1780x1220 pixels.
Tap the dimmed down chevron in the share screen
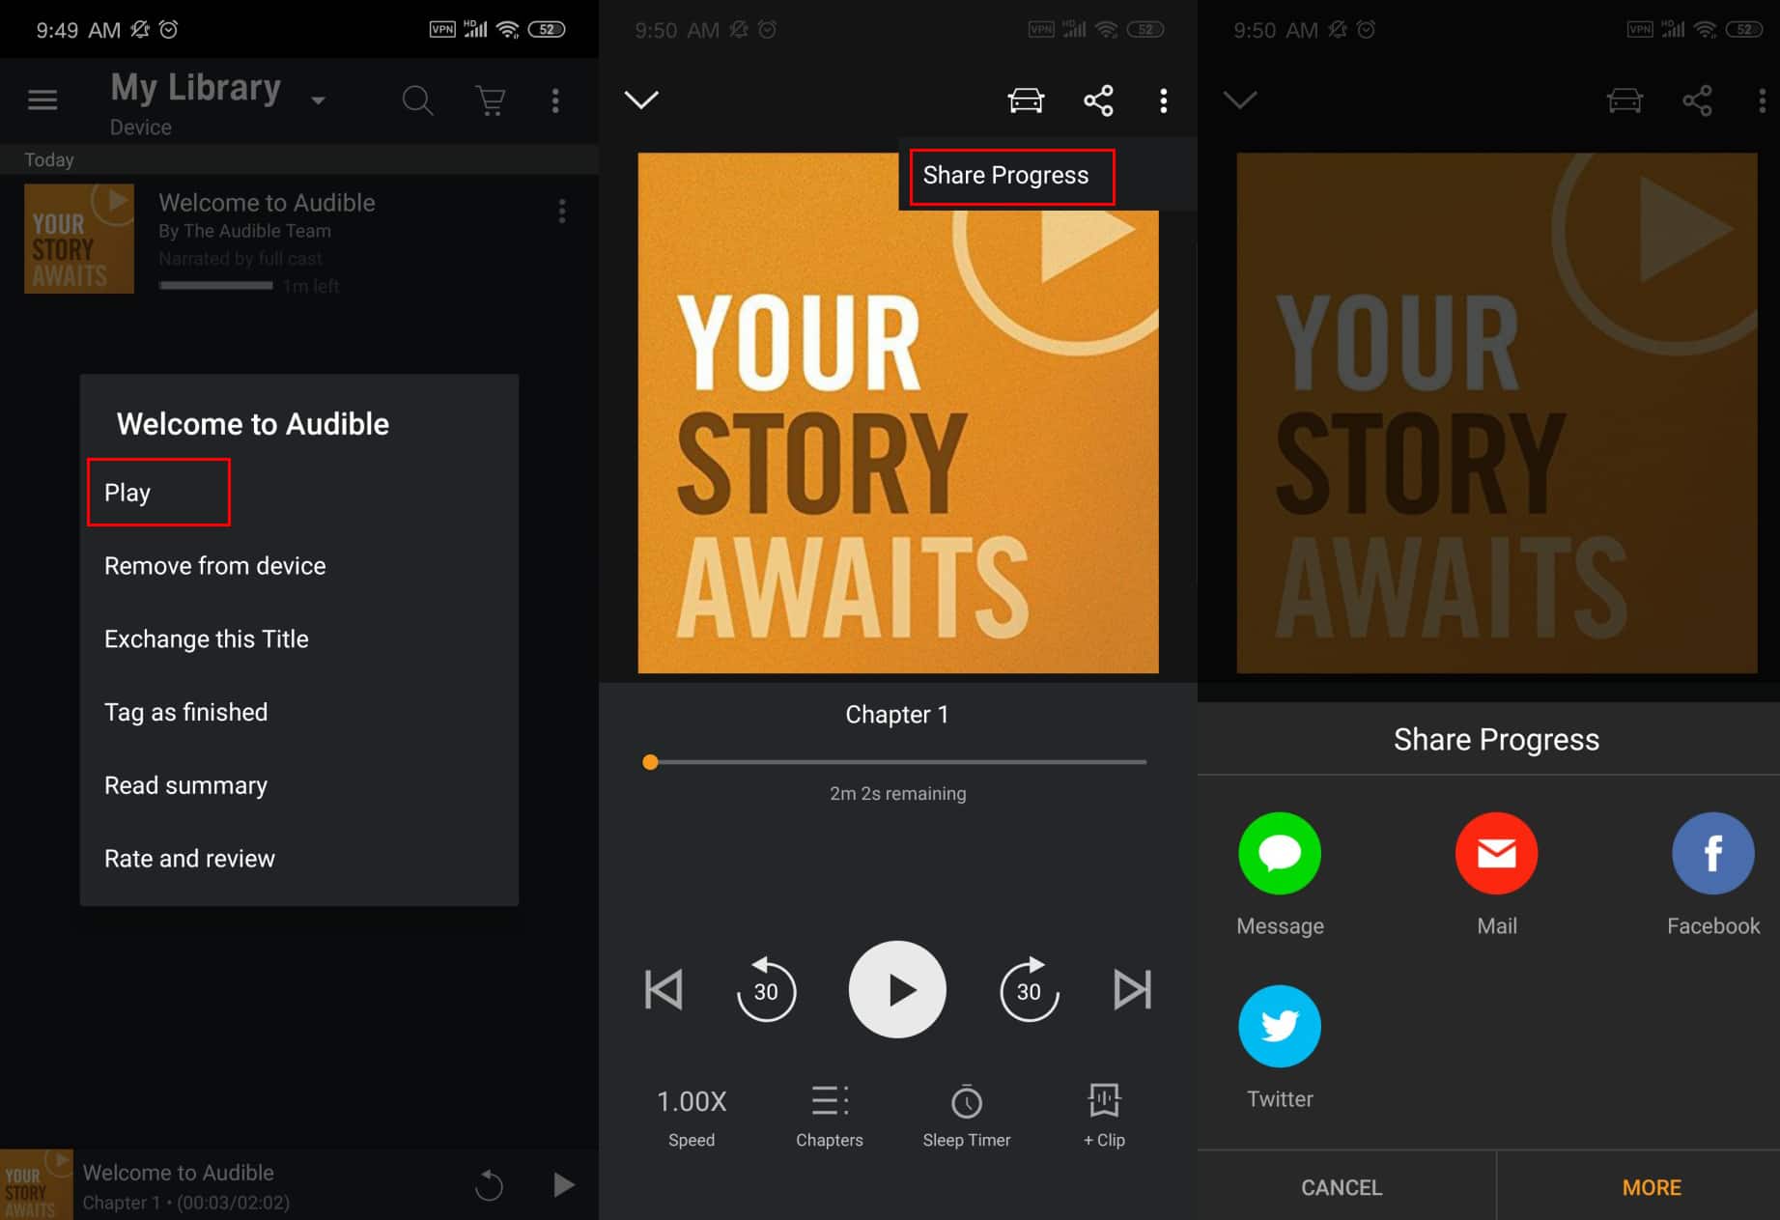pos(1240,99)
